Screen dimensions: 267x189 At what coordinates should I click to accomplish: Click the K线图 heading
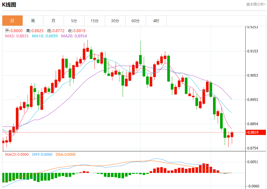coord(9,5)
